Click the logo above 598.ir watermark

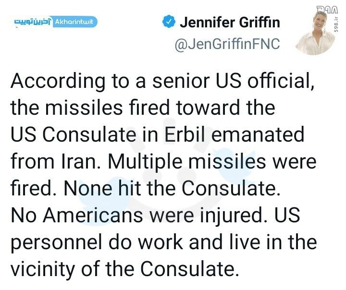[327, 10]
